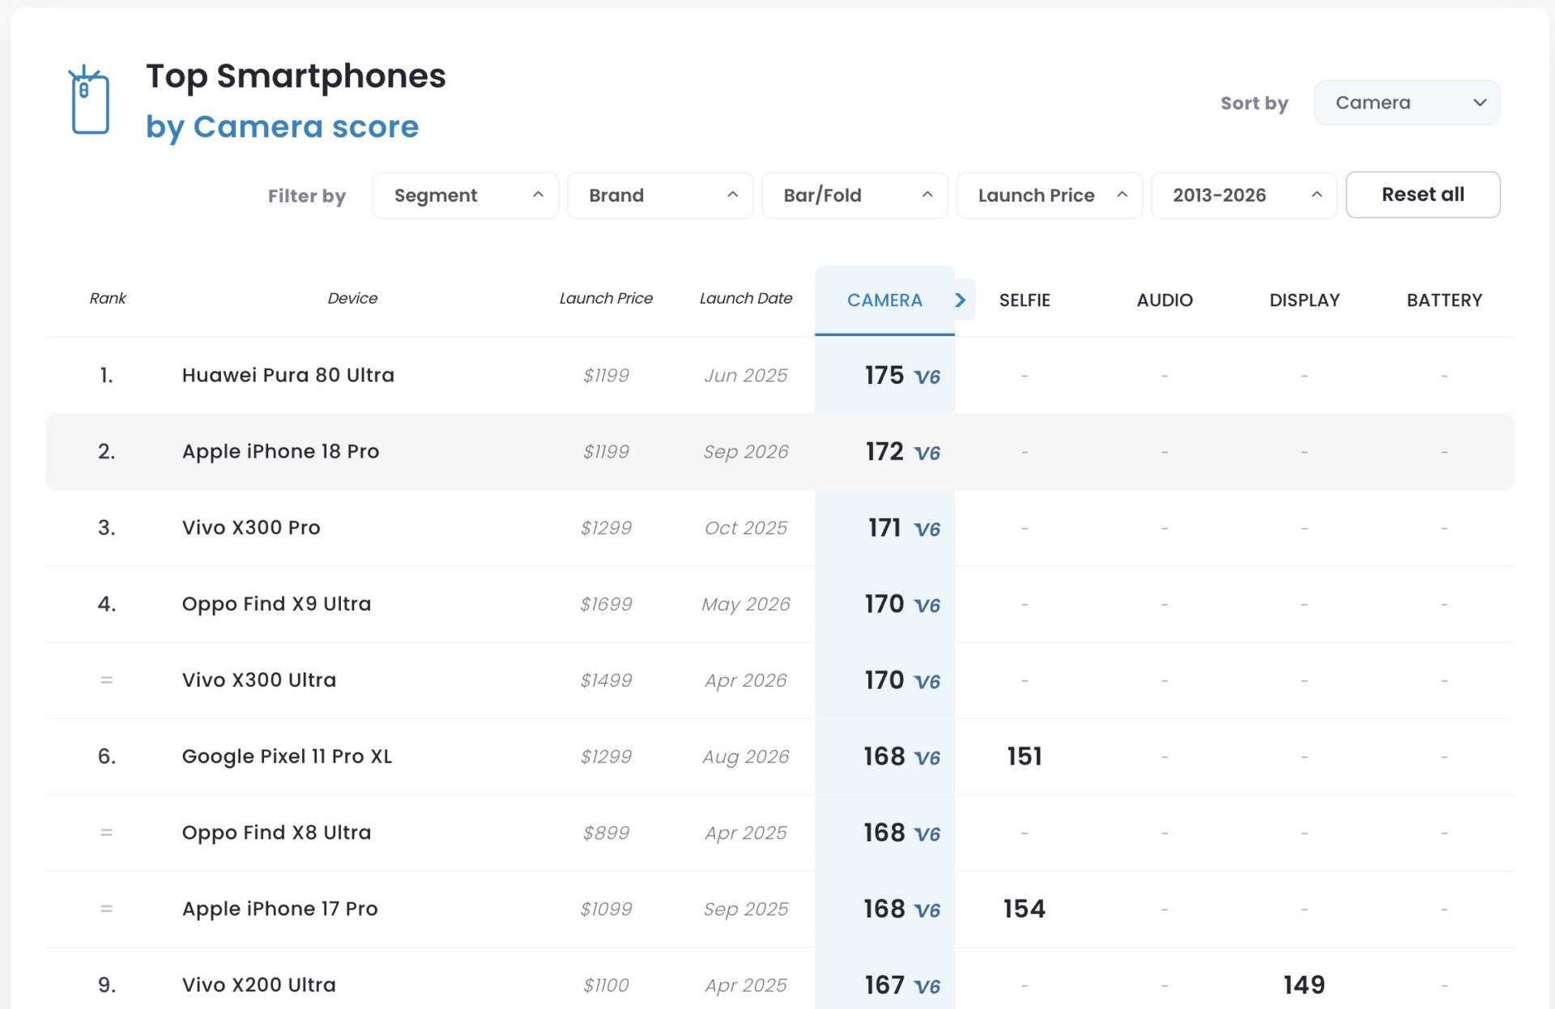
Task: Click the $1100 launch price
Action: click(x=606, y=985)
